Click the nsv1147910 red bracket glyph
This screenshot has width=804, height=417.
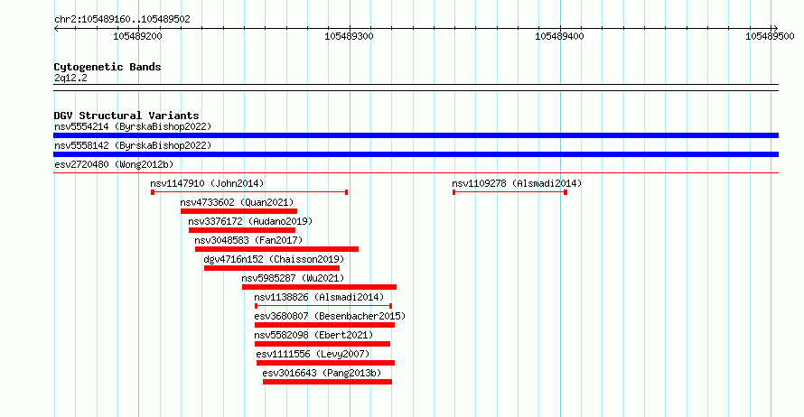[x=249, y=192]
